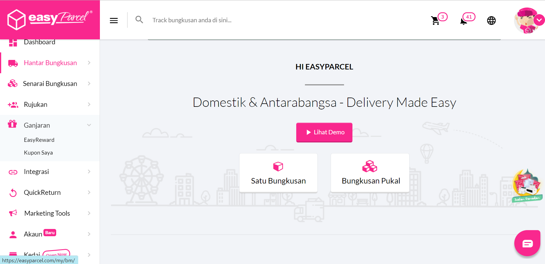Image resolution: width=545 pixels, height=264 pixels.
Task: Choose the Satu Bungkusan card
Action: click(x=278, y=173)
